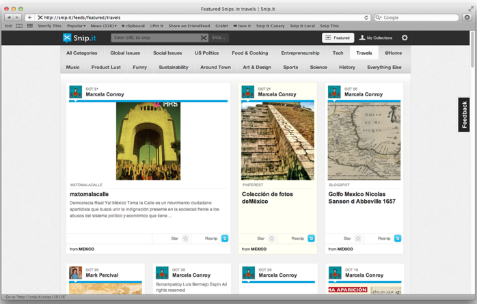
Task: Clear the URL field with X icon
Action: click(204, 38)
